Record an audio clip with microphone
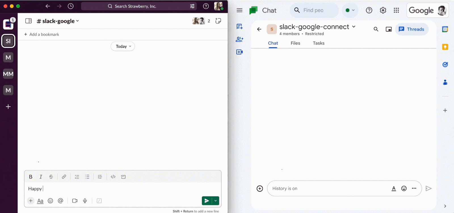The width and height of the screenshot is (454, 213). click(85, 201)
